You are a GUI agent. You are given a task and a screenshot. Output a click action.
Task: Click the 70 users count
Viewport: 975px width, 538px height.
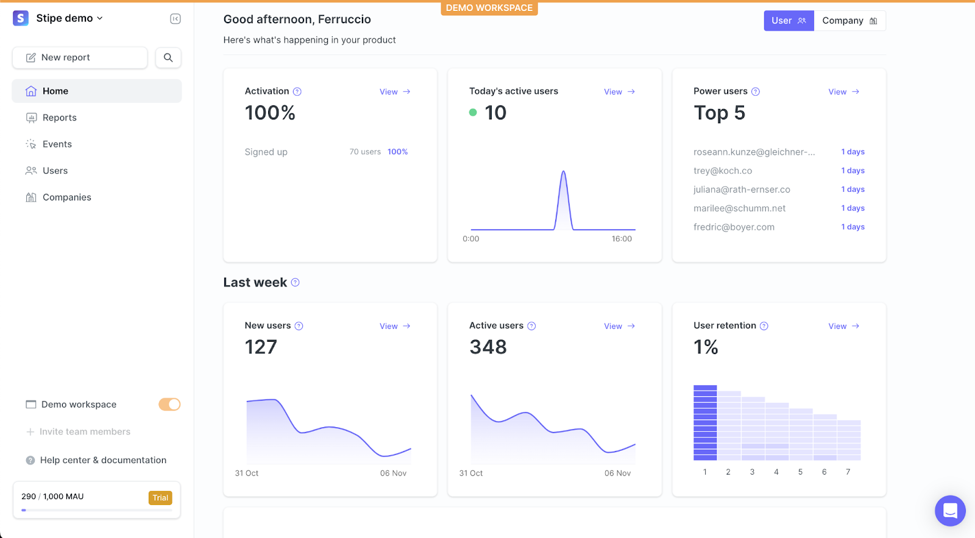point(365,152)
